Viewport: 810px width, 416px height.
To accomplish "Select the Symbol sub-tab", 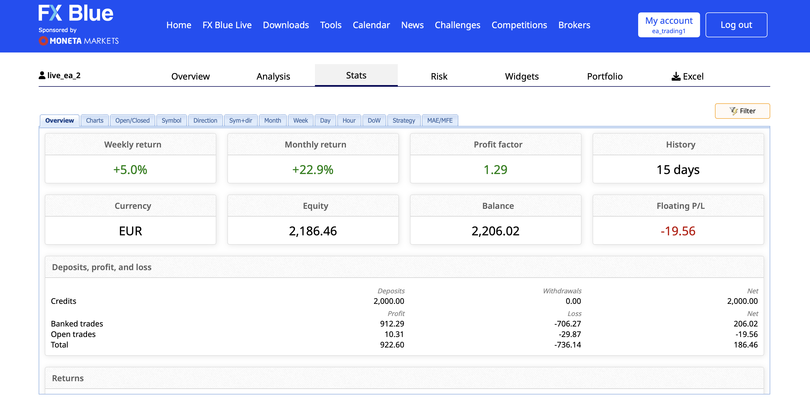I will [x=171, y=120].
